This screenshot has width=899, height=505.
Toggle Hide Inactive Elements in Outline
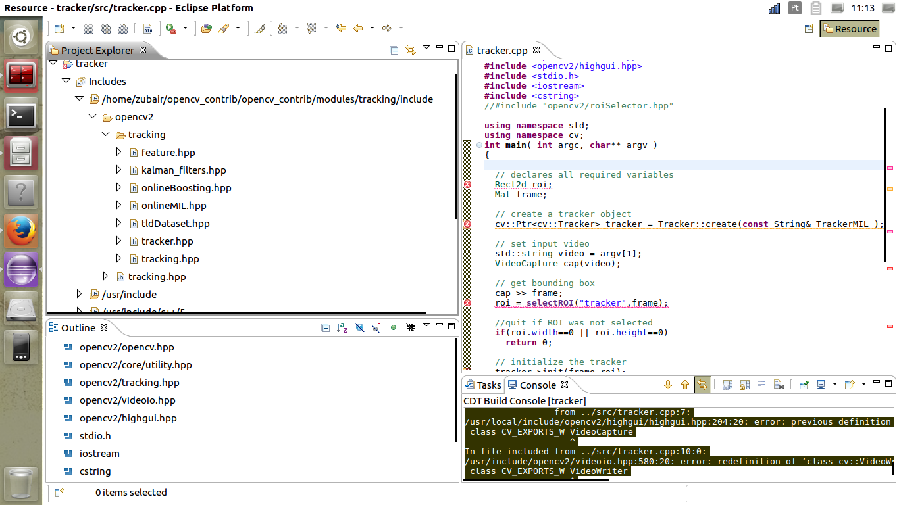tap(410, 327)
